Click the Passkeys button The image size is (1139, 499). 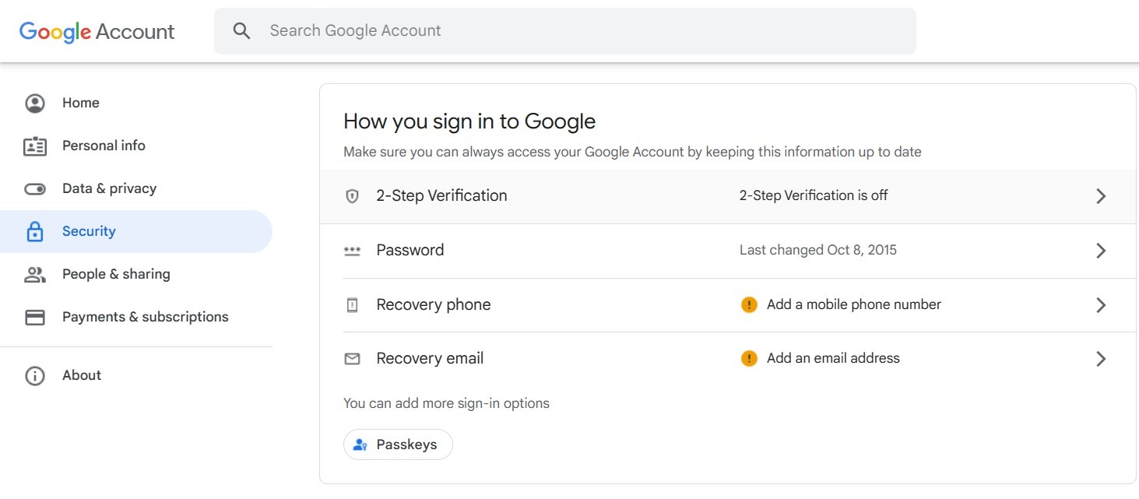pyautogui.click(x=398, y=445)
